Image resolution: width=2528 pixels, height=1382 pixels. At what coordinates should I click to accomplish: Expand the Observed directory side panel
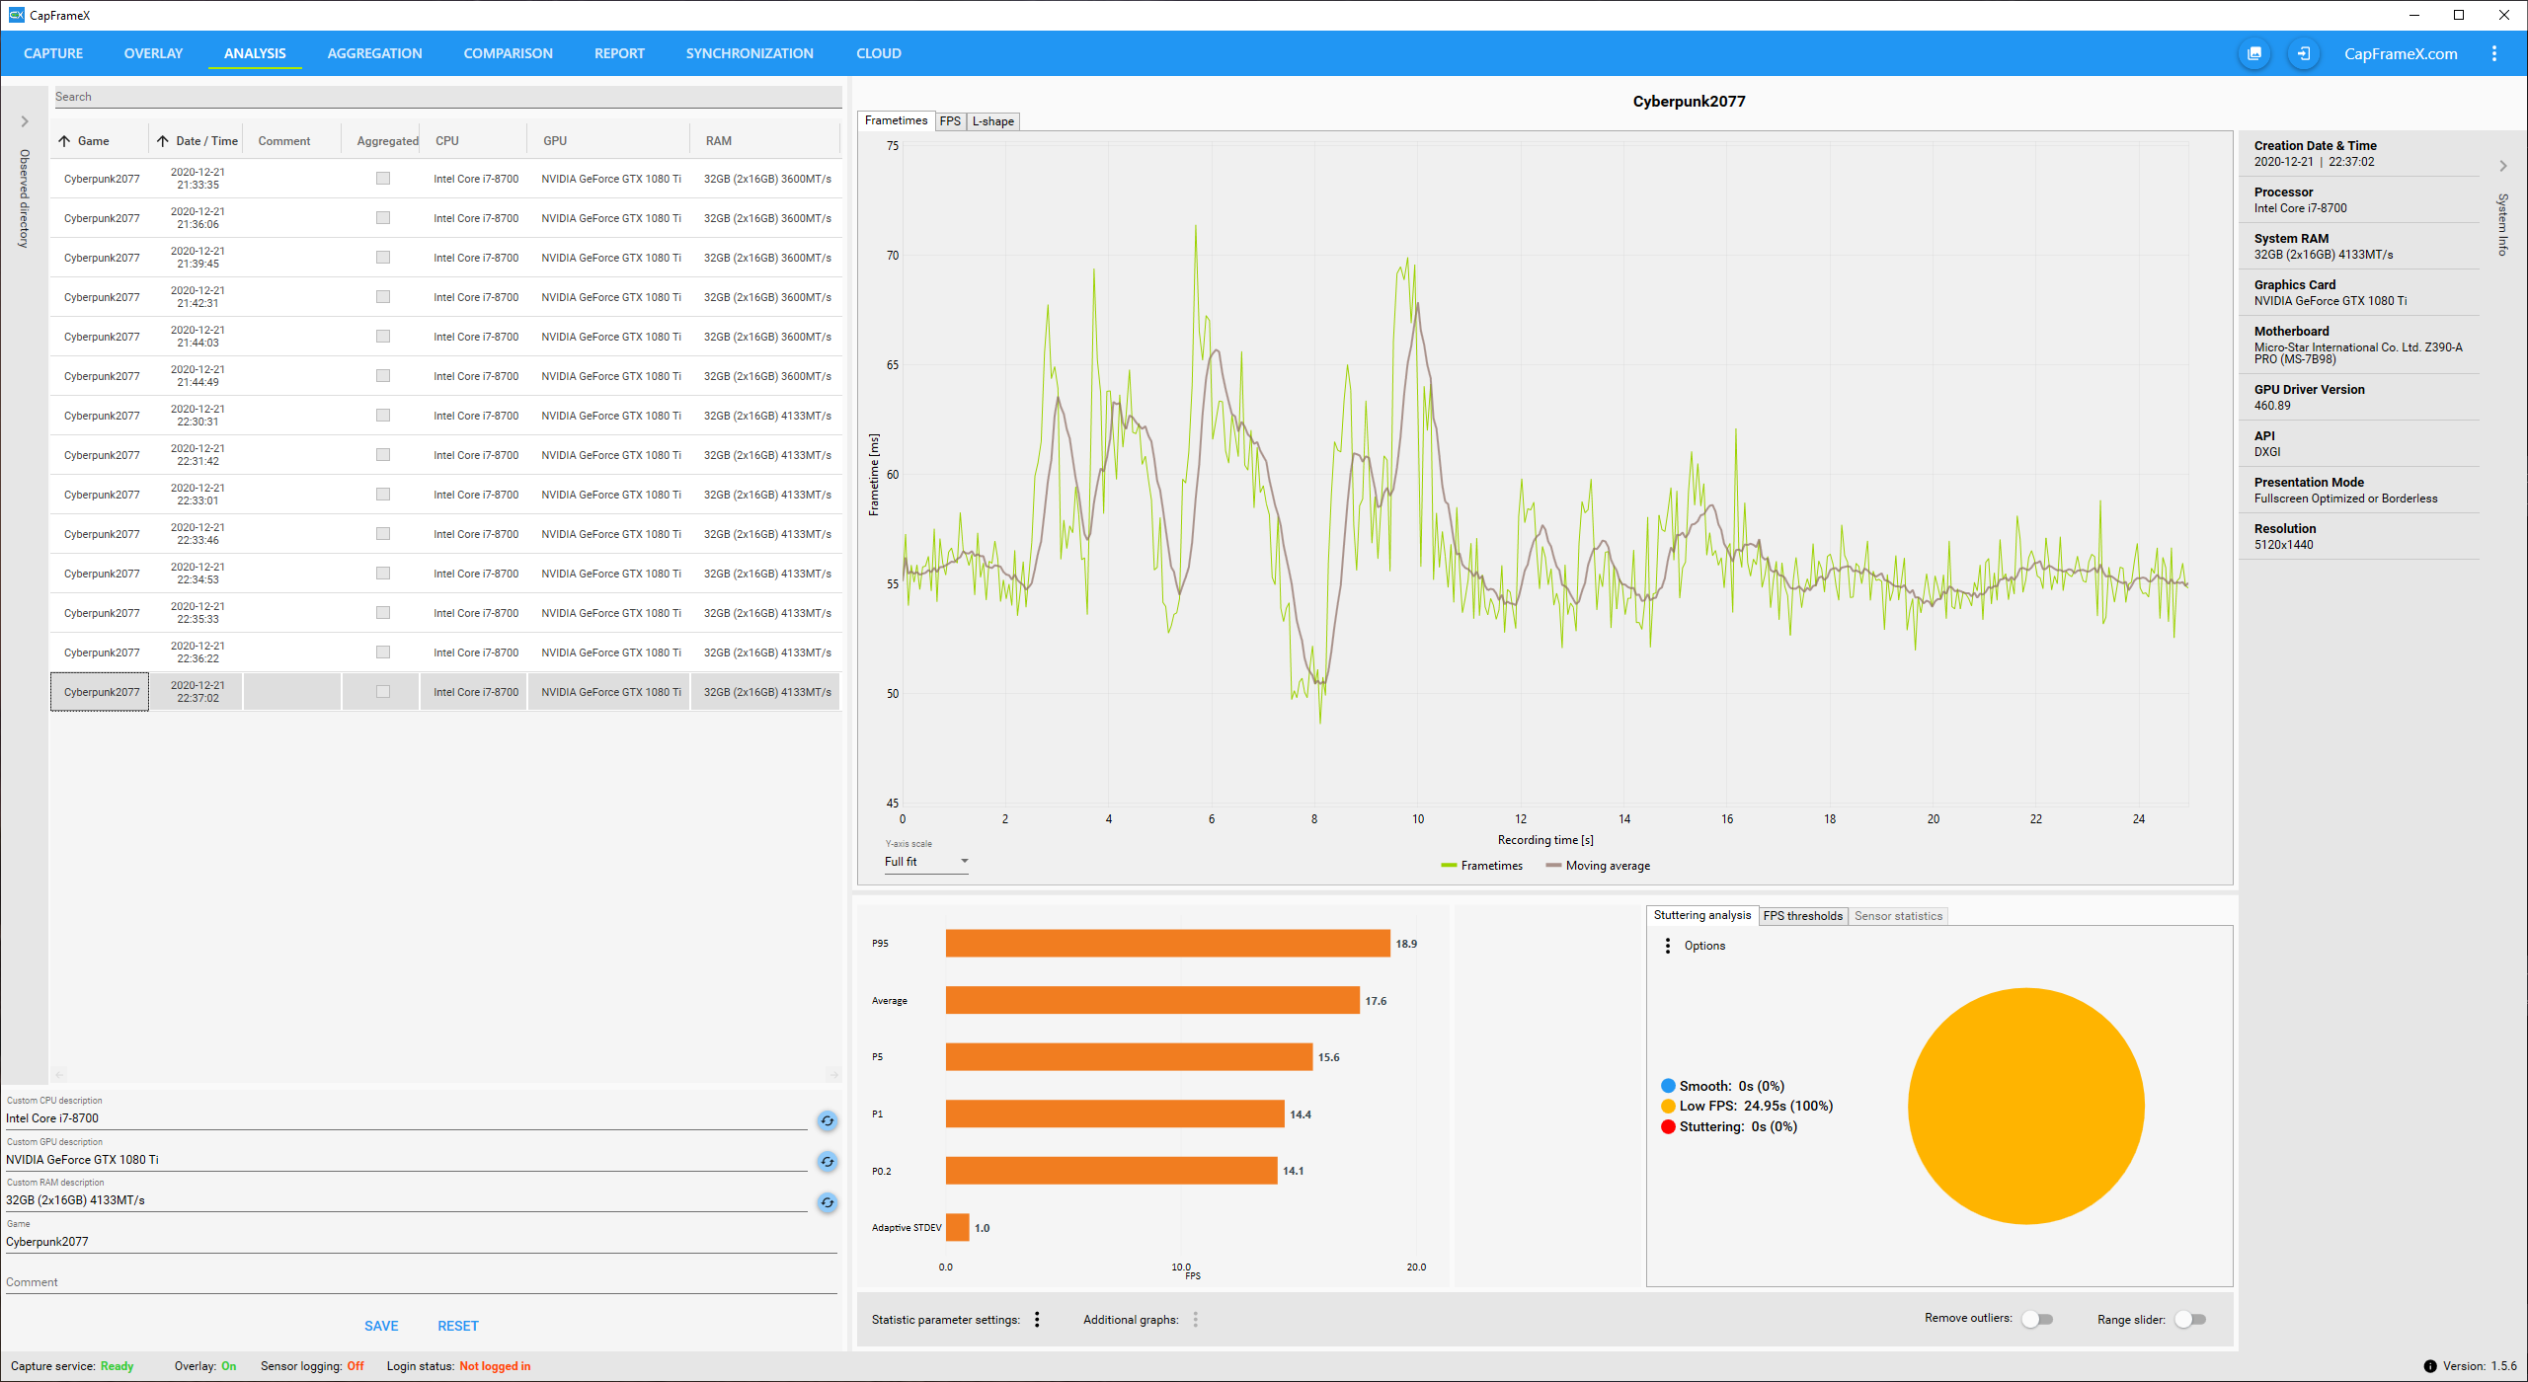point(25,122)
